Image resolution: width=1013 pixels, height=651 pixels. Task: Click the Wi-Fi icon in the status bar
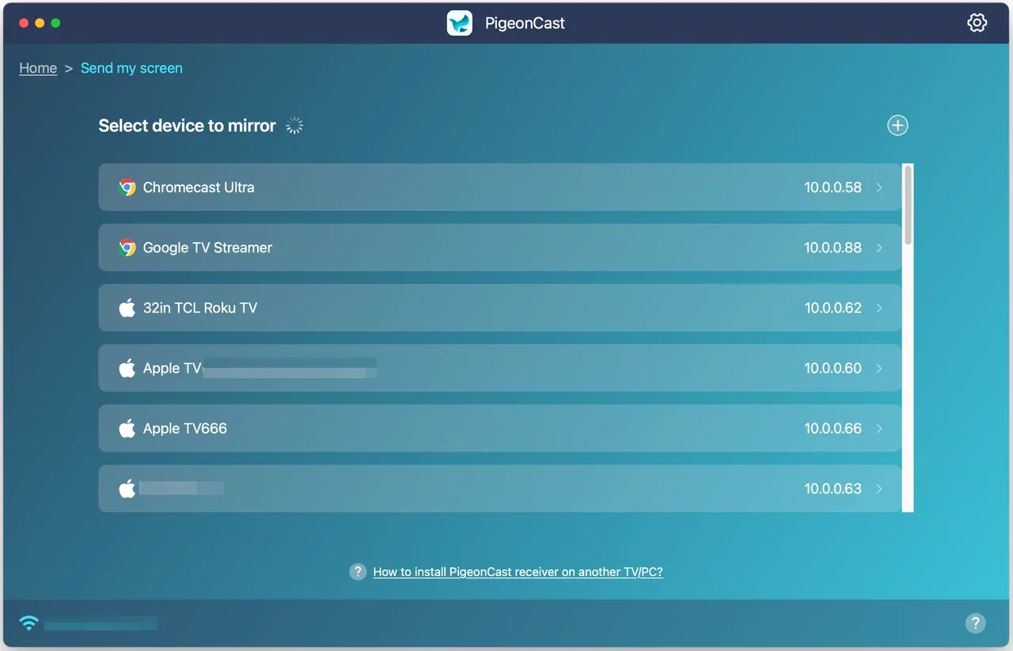(x=28, y=623)
